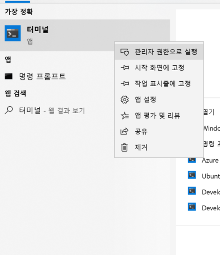Image resolution: width=220 pixels, height=255 pixels.
Task: Click the magnifier icon for web search
Action: [9, 110]
